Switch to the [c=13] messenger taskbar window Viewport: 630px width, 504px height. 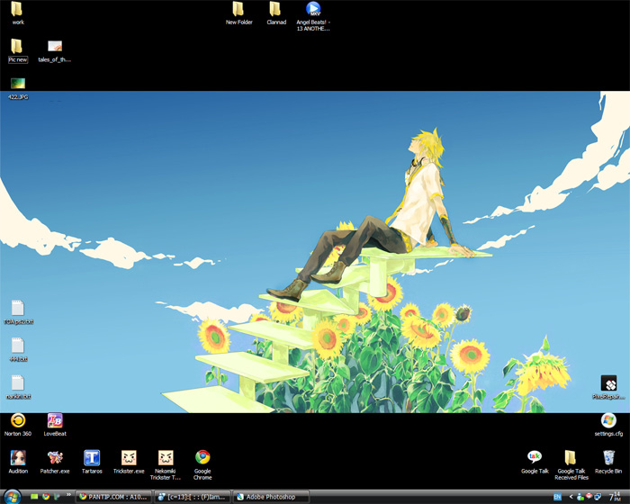click(x=193, y=497)
